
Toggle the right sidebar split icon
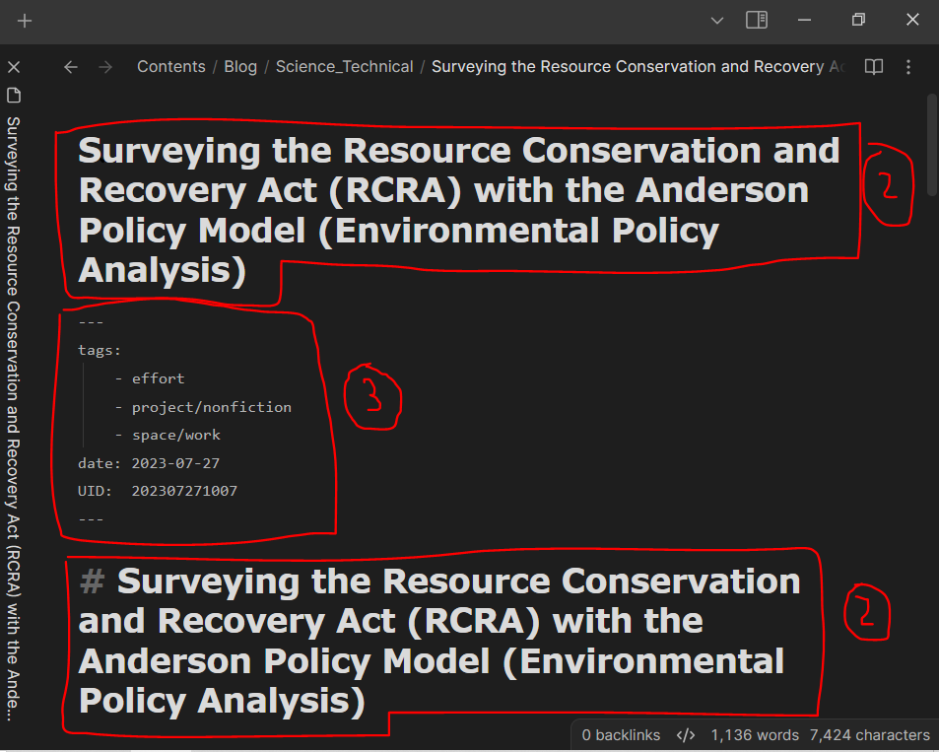point(756,19)
